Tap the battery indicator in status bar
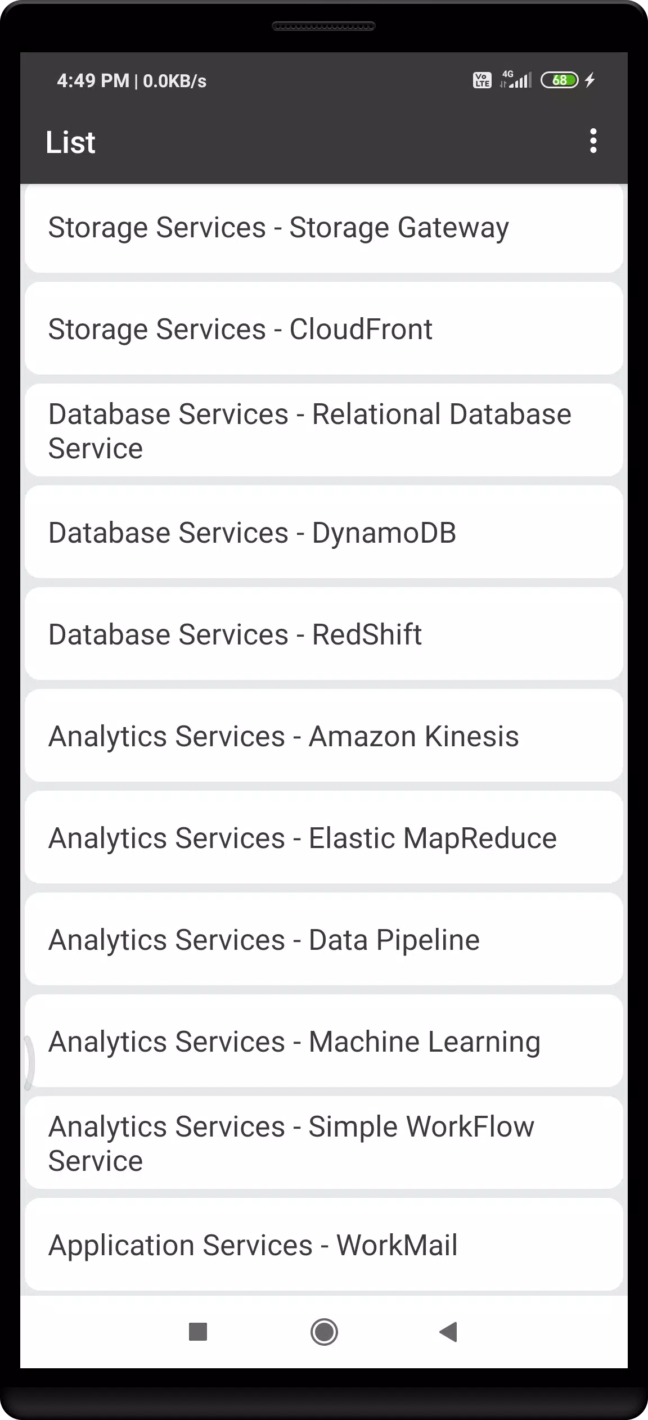This screenshot has width=648, height=1420. (x=559, y=80)
